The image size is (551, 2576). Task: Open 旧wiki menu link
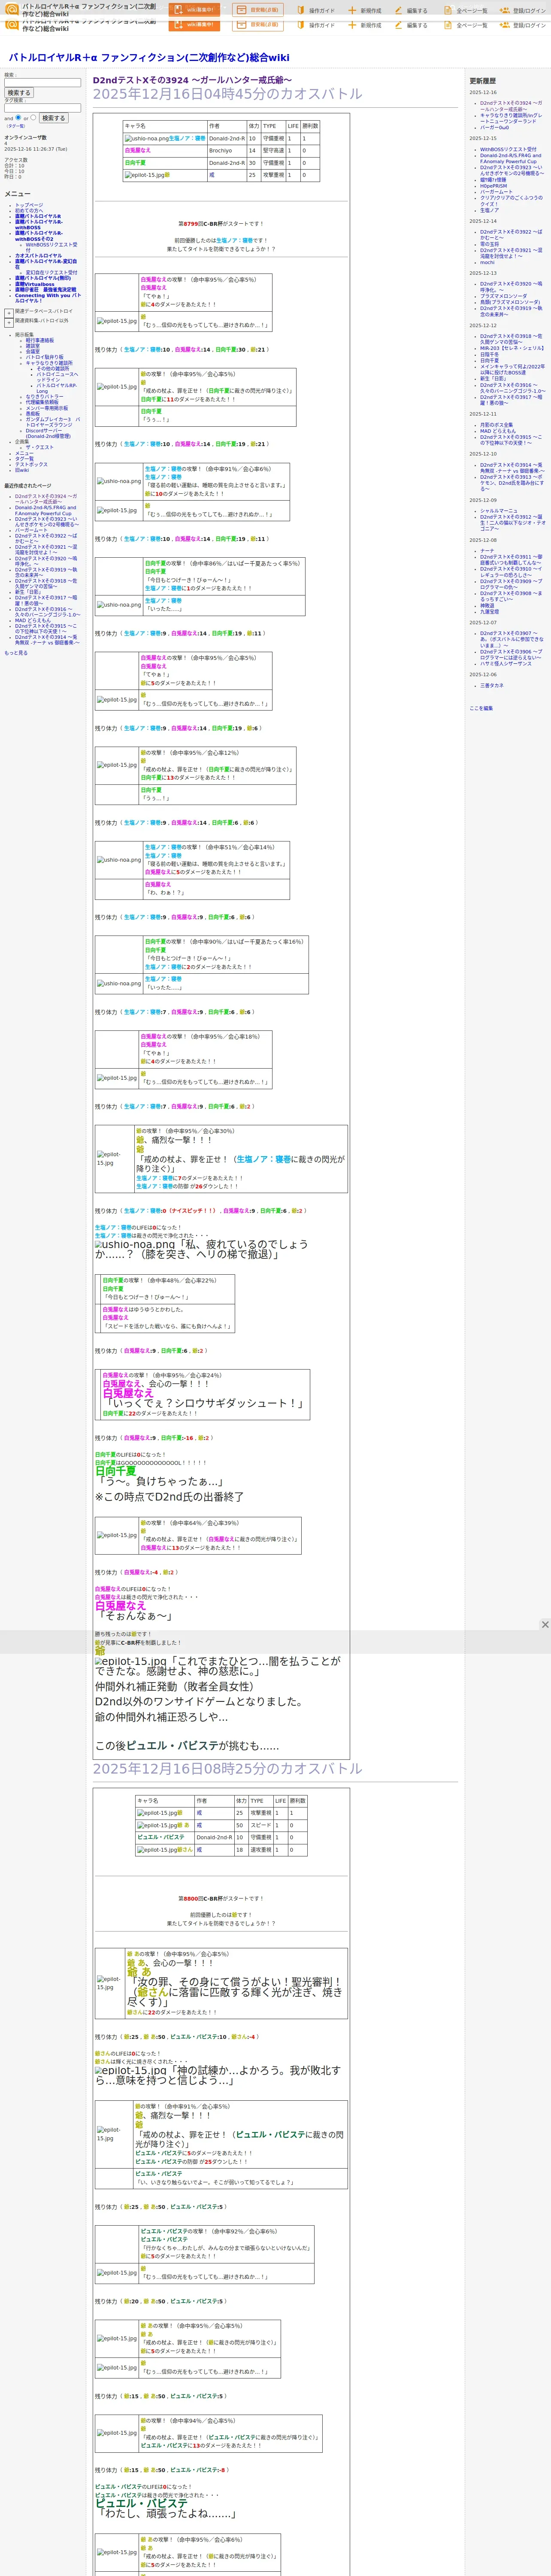point(22,470)
